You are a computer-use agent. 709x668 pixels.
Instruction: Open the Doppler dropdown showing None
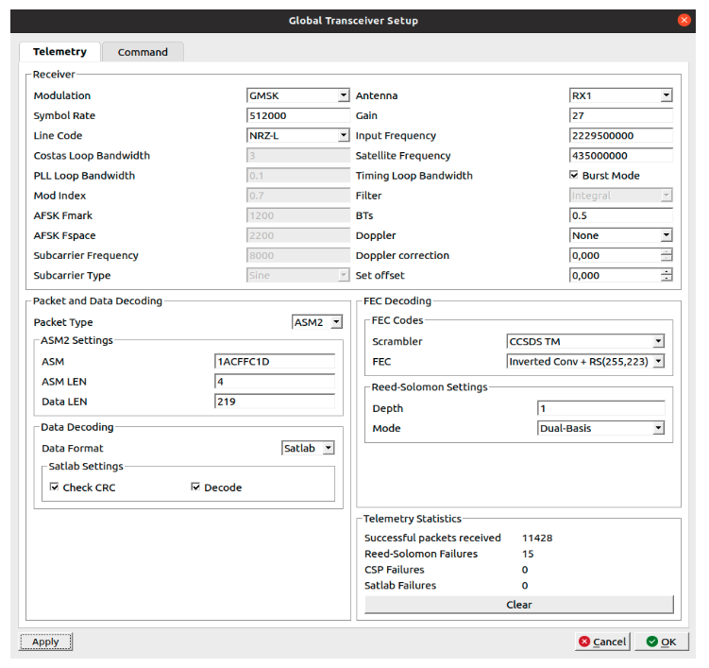621,235
